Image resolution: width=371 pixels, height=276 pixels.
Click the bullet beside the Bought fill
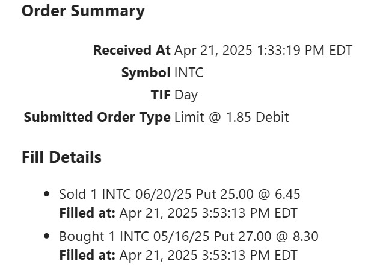click(47, 236)
